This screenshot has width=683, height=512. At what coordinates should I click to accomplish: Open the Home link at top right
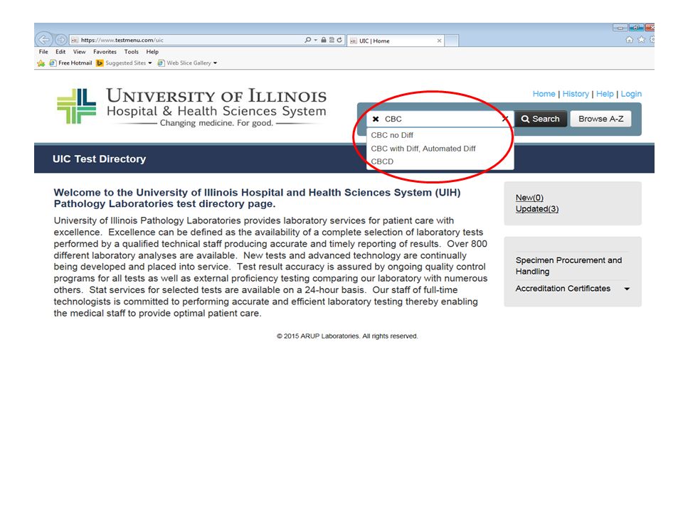pyautogui.click(x=544, y=94)
